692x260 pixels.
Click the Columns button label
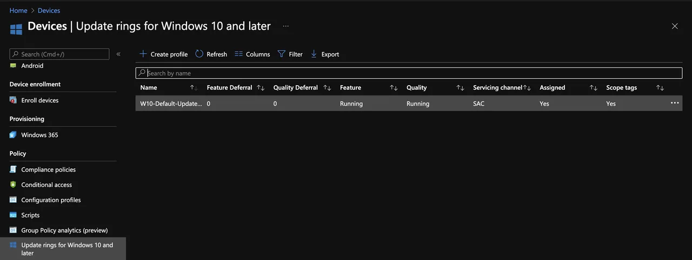pyautogui.click(x=258, y=54)
